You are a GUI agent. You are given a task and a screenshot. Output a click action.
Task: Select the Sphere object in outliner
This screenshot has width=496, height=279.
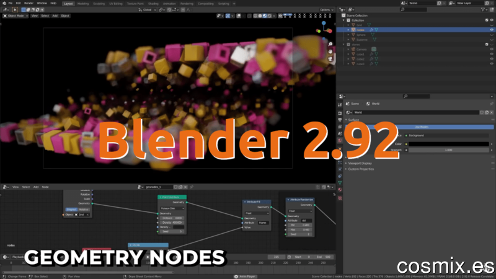361,35
